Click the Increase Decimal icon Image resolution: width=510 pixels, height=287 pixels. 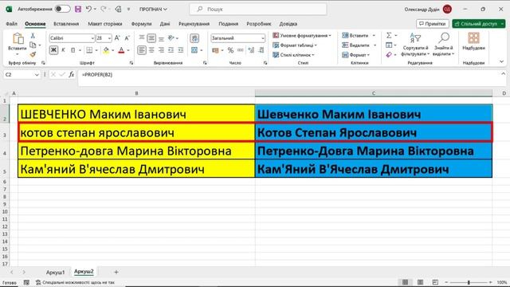[x=251, y=50]
